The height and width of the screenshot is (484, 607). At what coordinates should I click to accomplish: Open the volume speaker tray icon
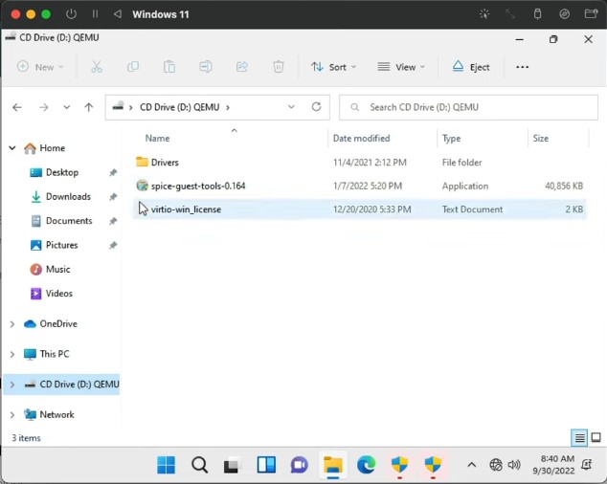click(514, 464)
